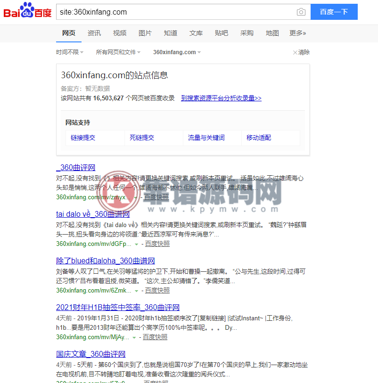Open 到搜索资源平台分析收录量 link
The height and width of the screenshot is (383, 378).
click(221, 98)
